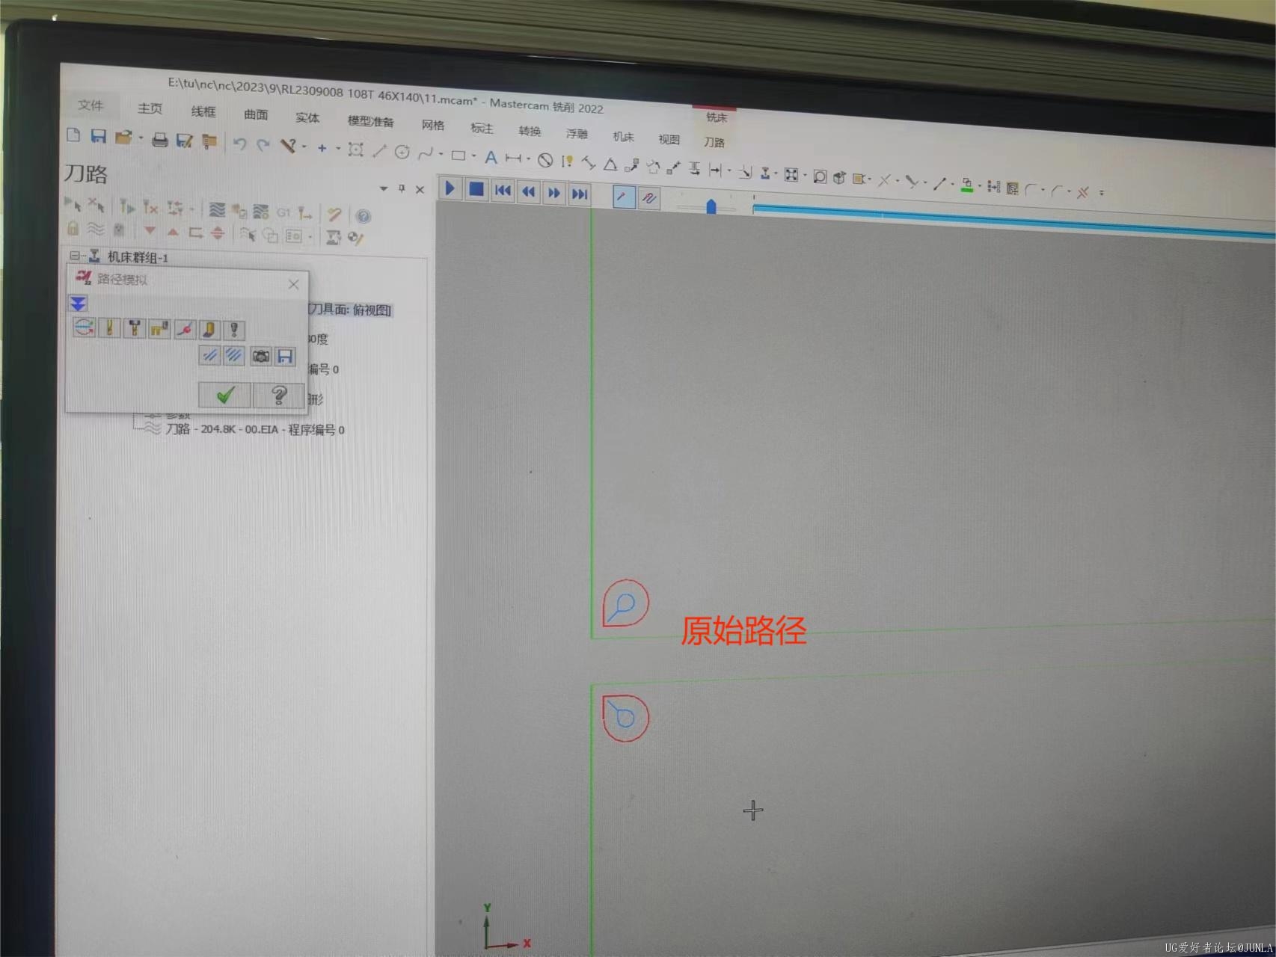Click the Save As icon with pencil
1276x957 pixels.
click(184, 141)
